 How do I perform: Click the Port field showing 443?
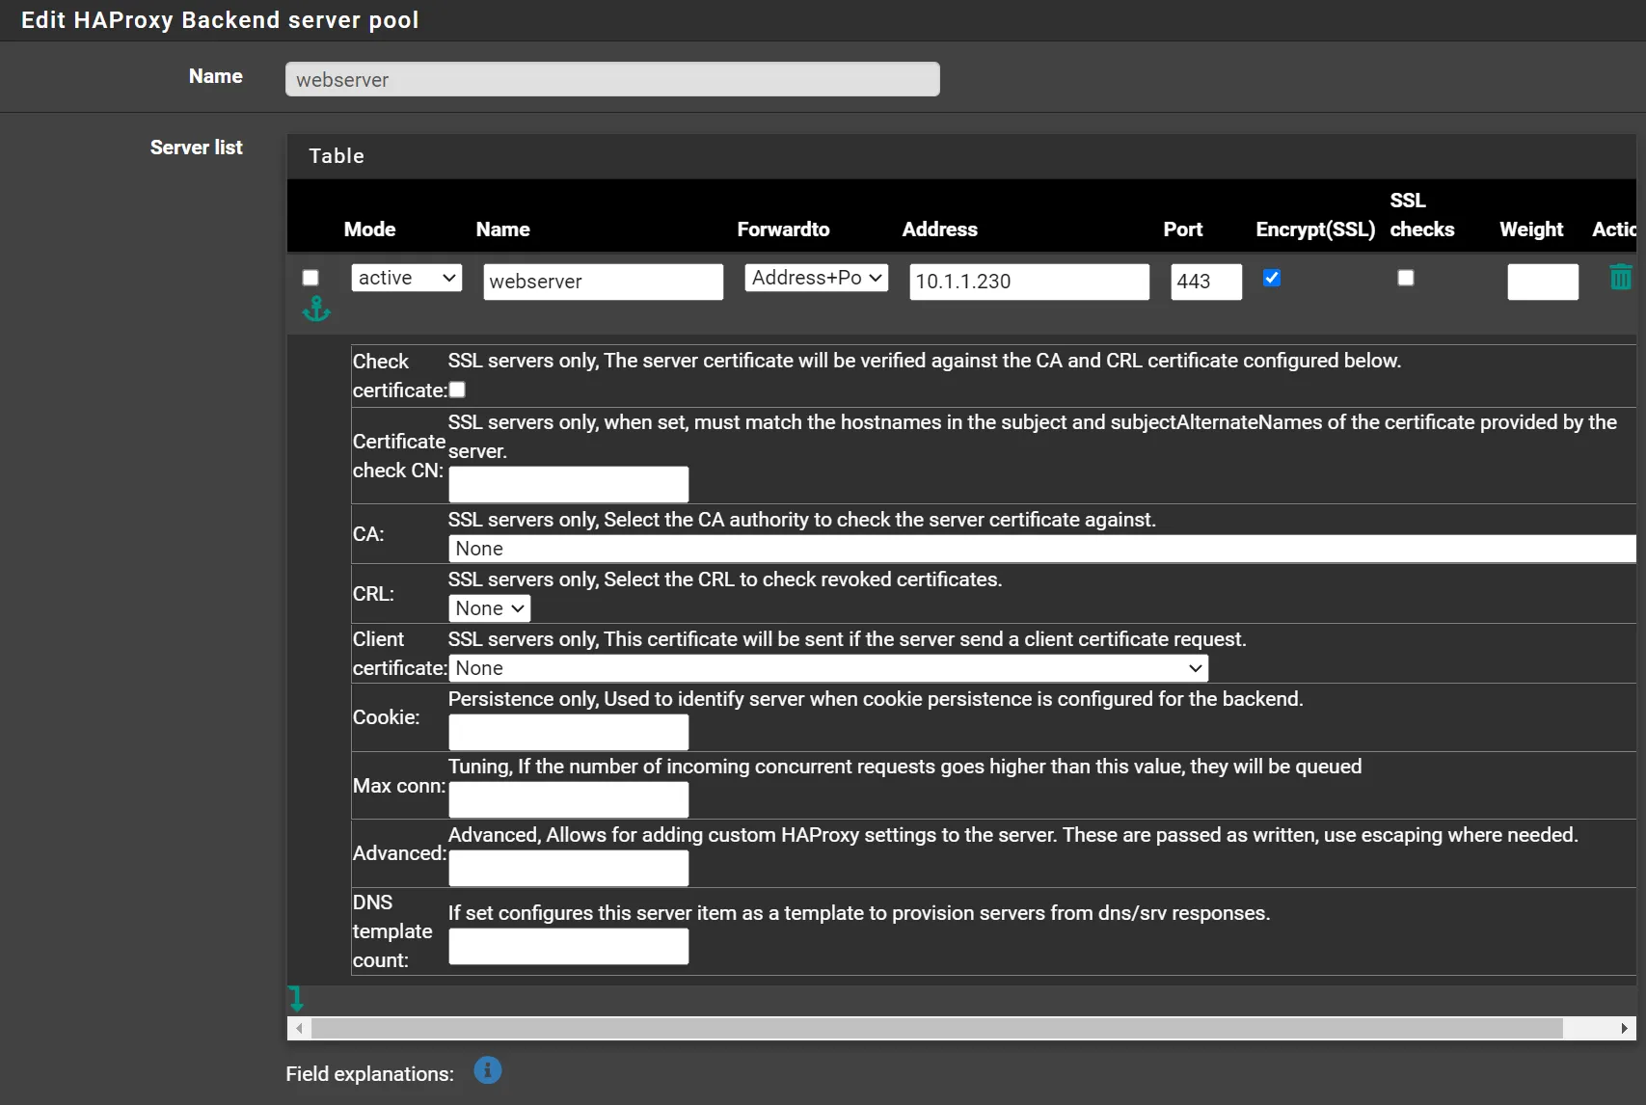[x=1205, y=282]
